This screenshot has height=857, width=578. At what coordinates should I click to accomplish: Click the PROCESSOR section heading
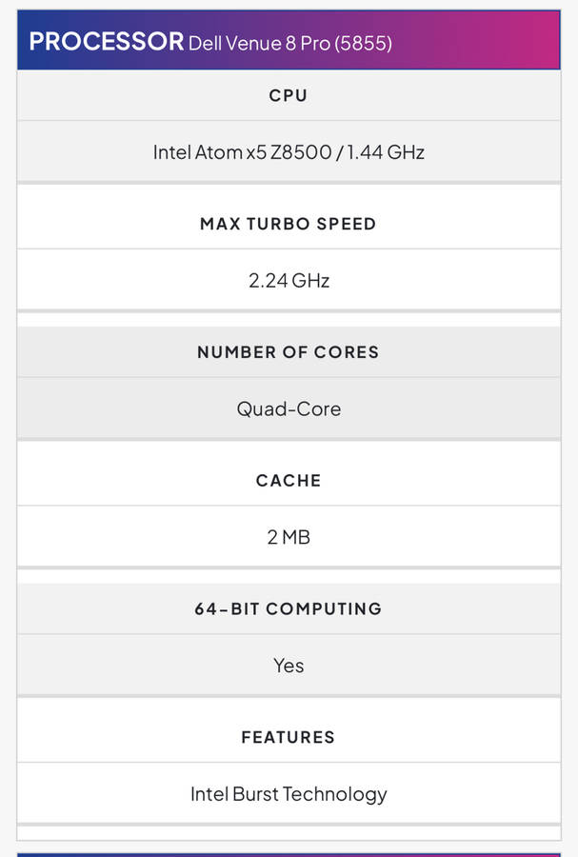pos(107,41)
